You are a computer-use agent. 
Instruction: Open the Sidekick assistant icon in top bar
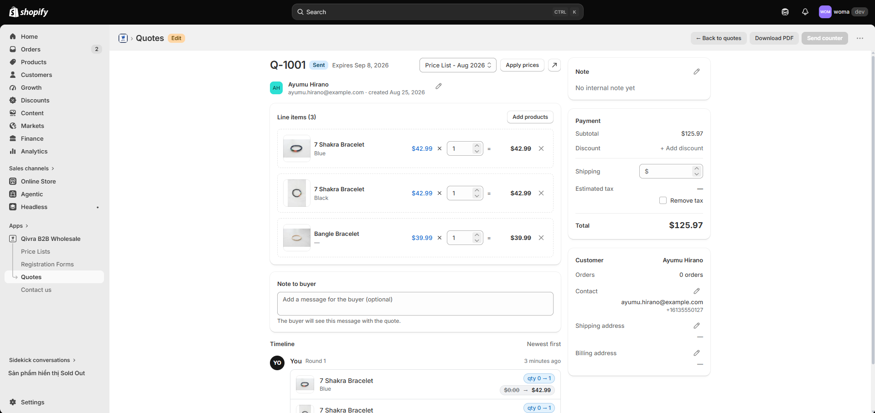pos(785,12)
